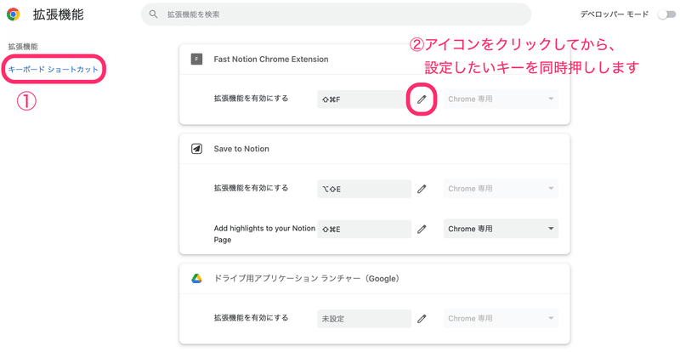Image resolution: width=680 pixels, height=352 pixels.
Task: Click the Fast Notion Chrome Extension title text
Action: tap(271, 59)
